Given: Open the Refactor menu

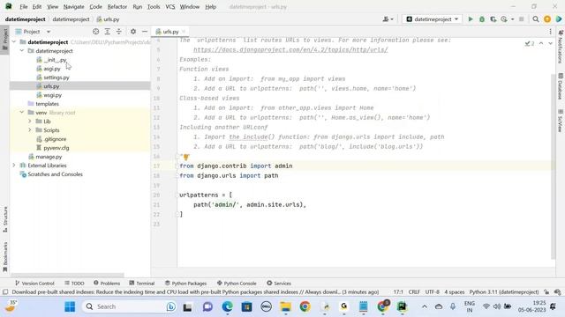Looking at the screenshot, I should point(117,6).
